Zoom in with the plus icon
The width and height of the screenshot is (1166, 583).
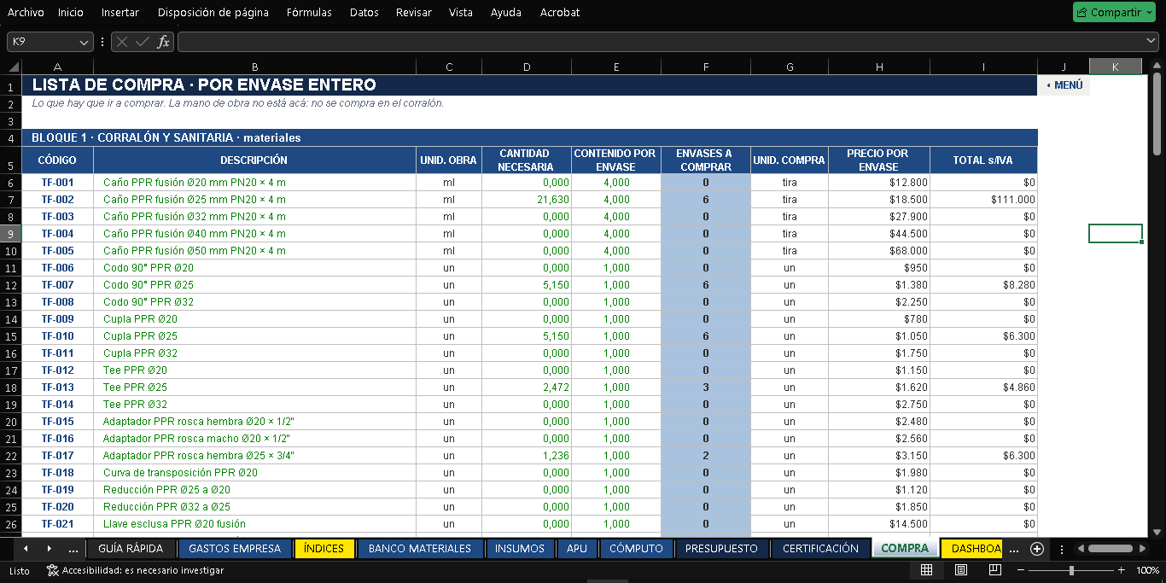point(1121,570)
